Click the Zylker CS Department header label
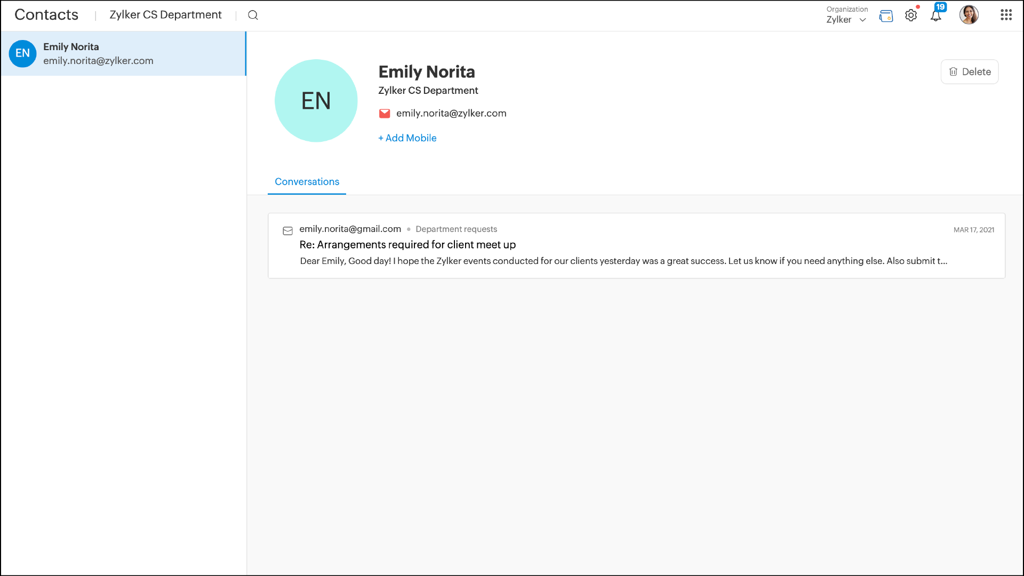Viewport: 1024px width, 576px height. pos(165,15)
